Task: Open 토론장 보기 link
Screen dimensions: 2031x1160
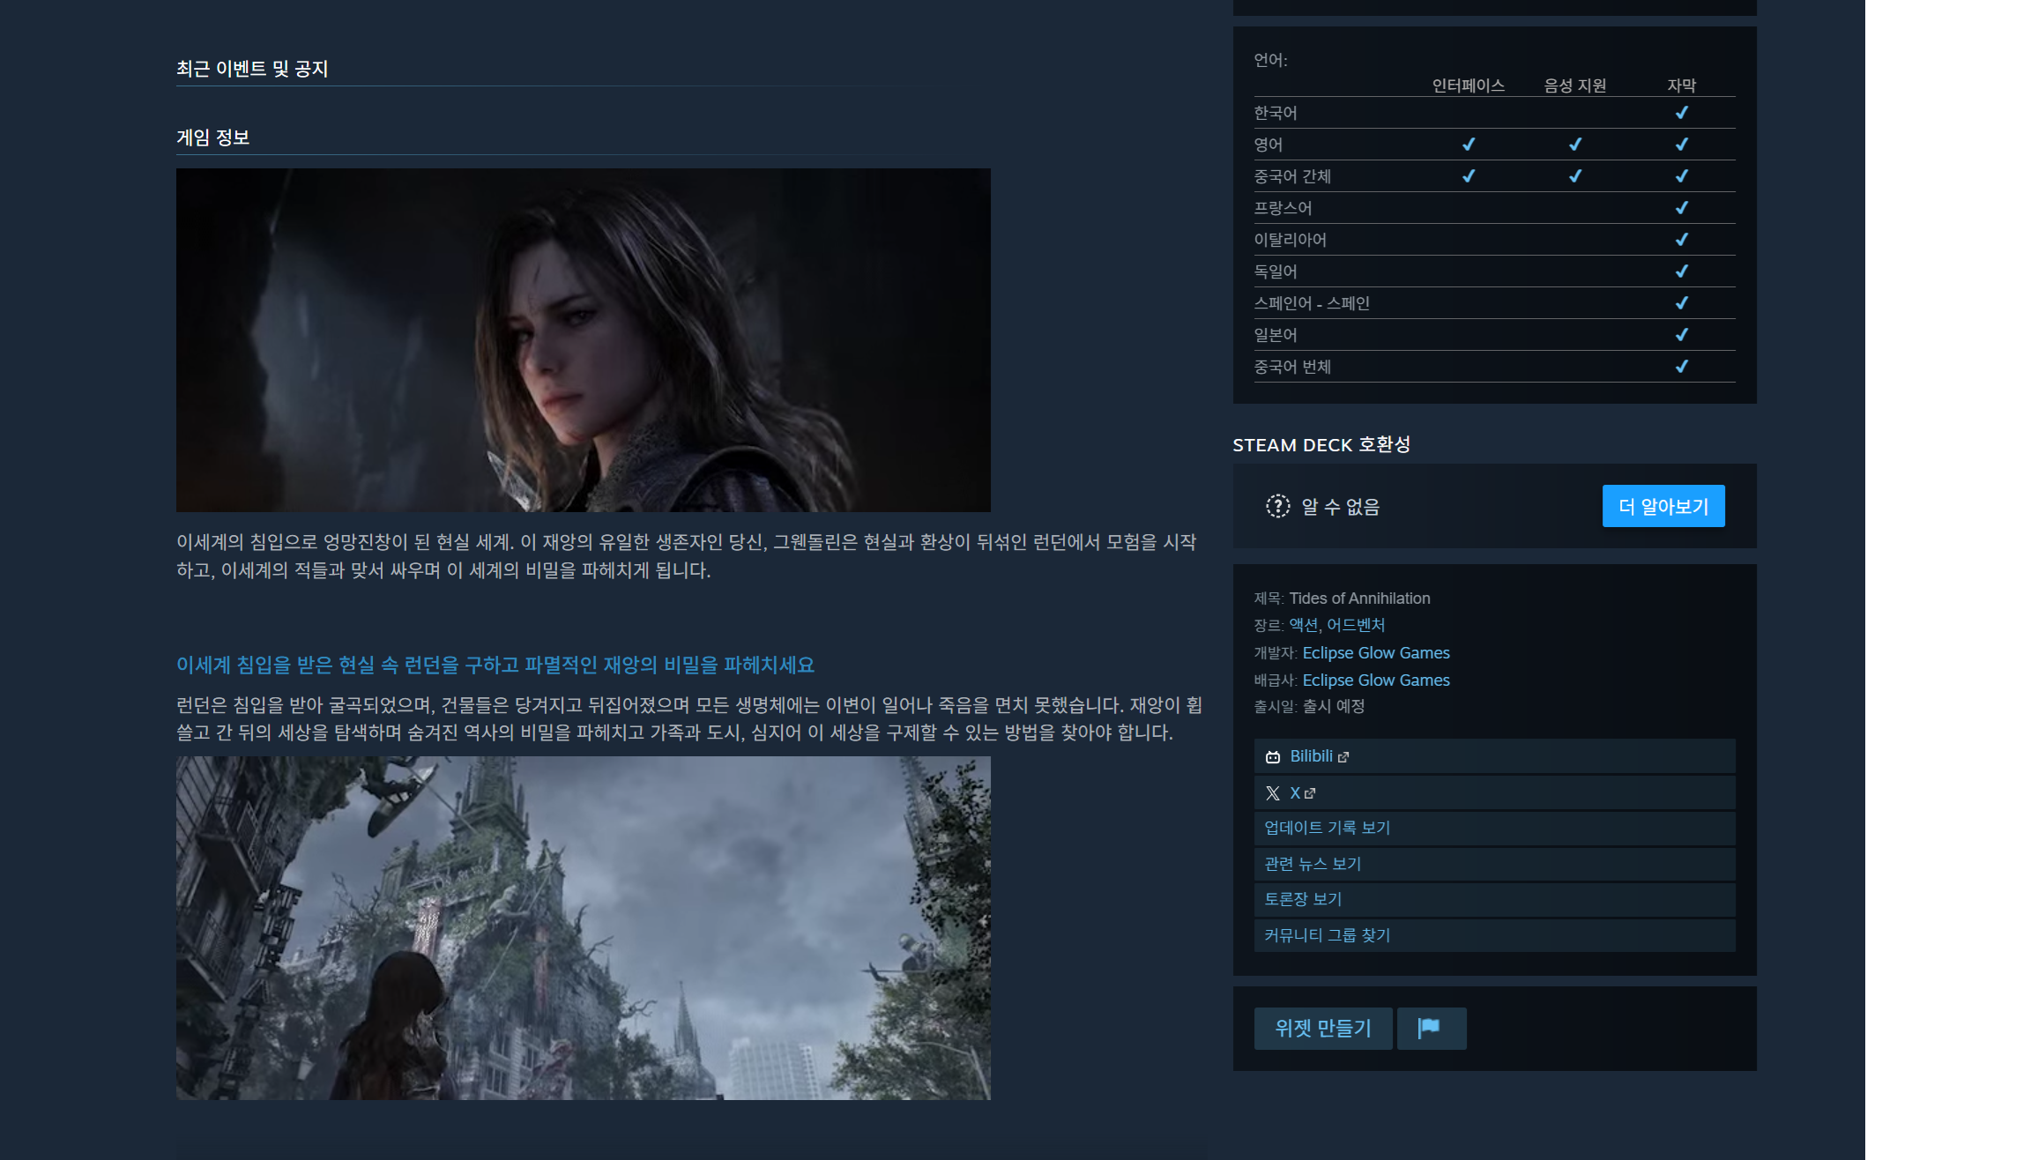Action: 1303,899
